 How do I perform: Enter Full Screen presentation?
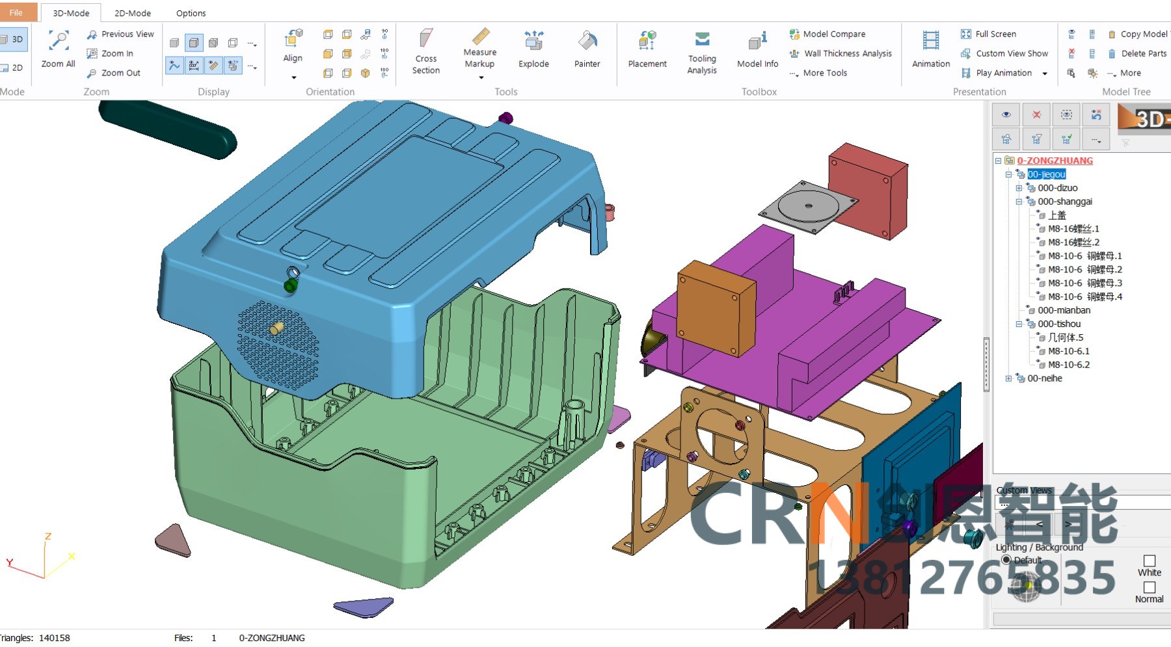pyautogui.click(x=988, y=34)
